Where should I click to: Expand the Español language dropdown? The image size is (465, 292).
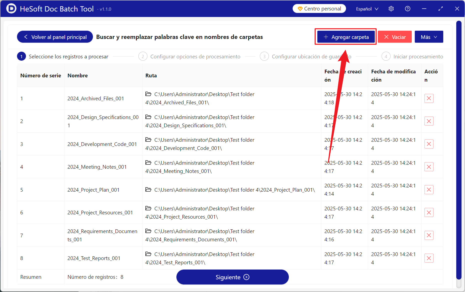click(x=367, y=9)
